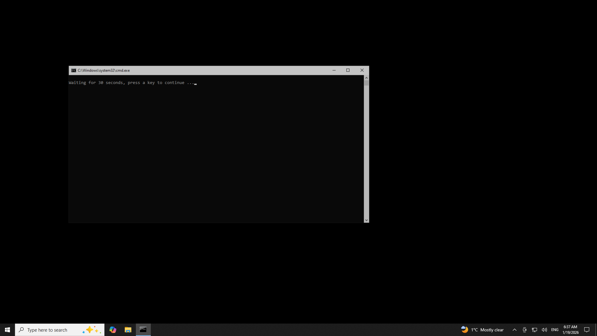Open the clock and date flyout
This screenshot has width=597, height=336.
point(570,330)
